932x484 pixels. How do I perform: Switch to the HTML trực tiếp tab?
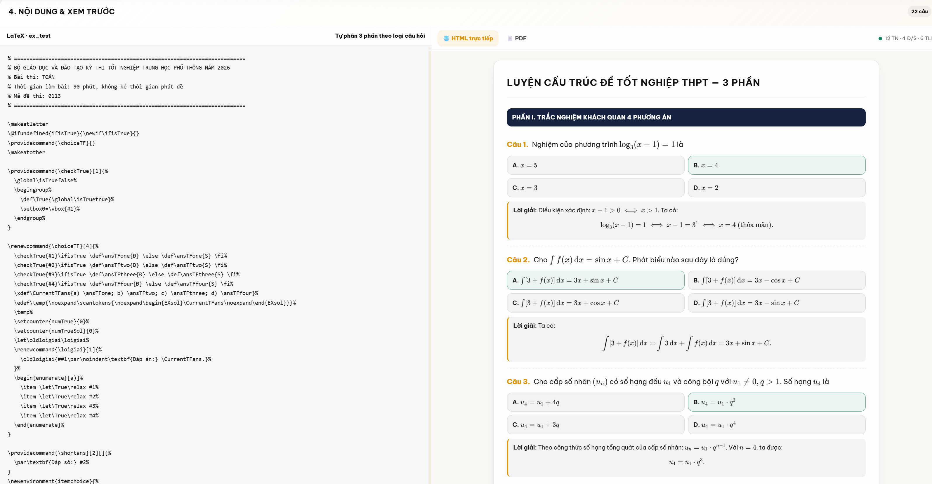[x=468, y=38]
